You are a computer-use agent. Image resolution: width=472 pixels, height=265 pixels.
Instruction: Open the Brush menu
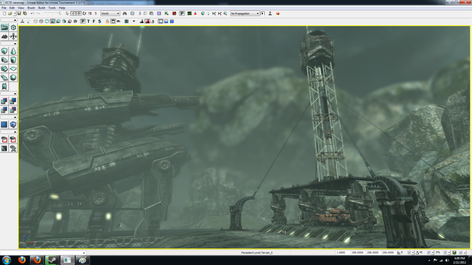(x=31, y=8)
